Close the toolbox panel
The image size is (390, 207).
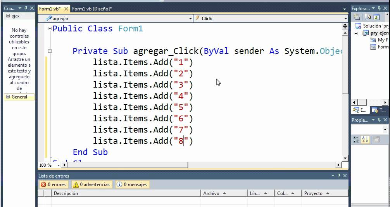(x=32, y=9)
